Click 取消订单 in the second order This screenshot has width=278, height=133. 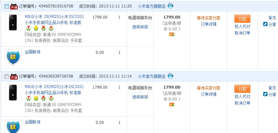[242, 103]
